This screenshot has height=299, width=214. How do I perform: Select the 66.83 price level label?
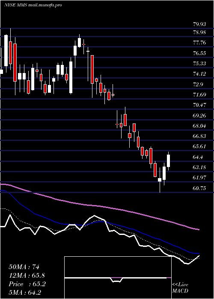[x=200, y=136]
